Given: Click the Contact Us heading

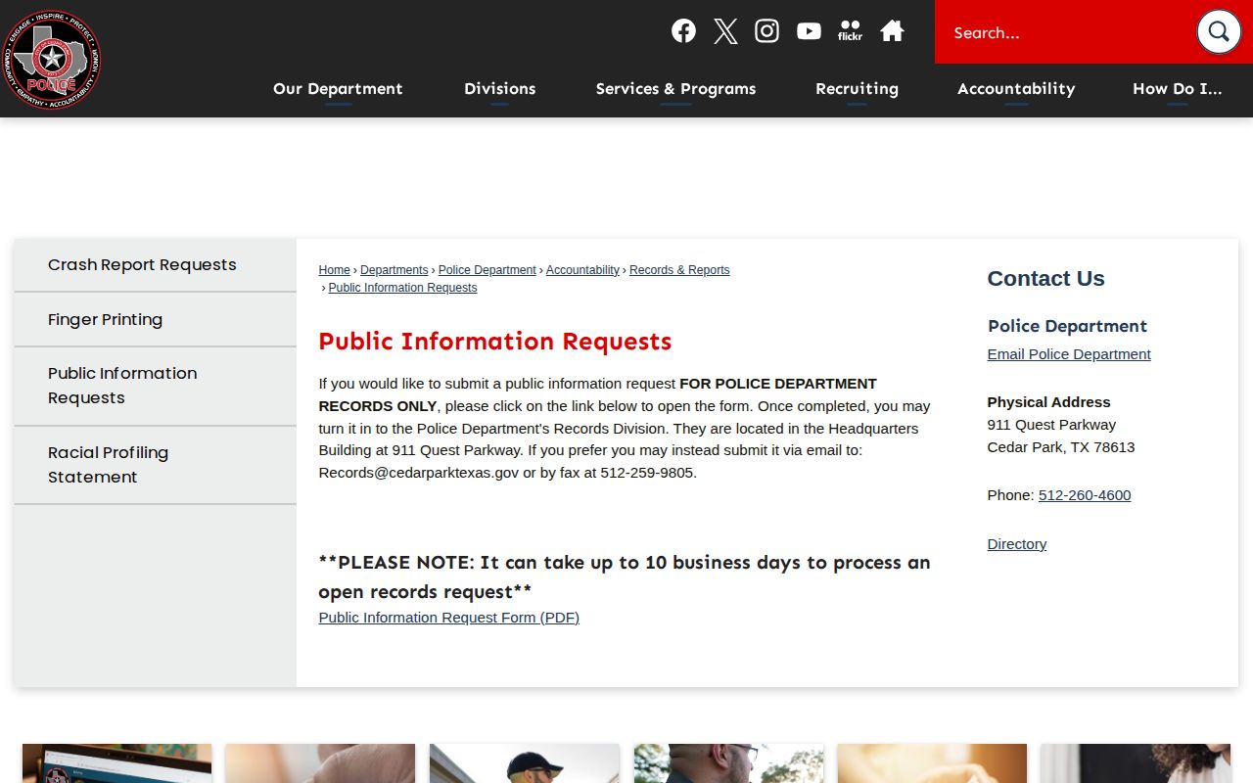Looking at the screenshot, I should pos(1045,279).
